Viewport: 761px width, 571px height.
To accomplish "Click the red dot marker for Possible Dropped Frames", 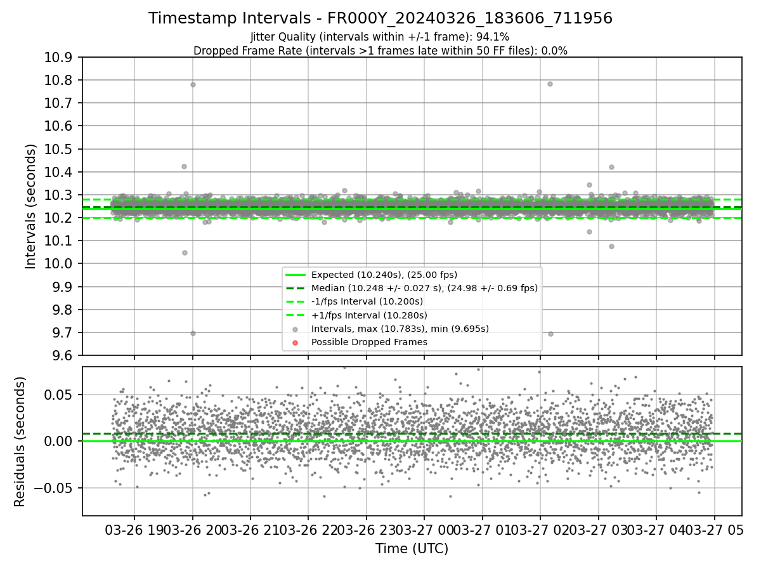I will (296, 342).
